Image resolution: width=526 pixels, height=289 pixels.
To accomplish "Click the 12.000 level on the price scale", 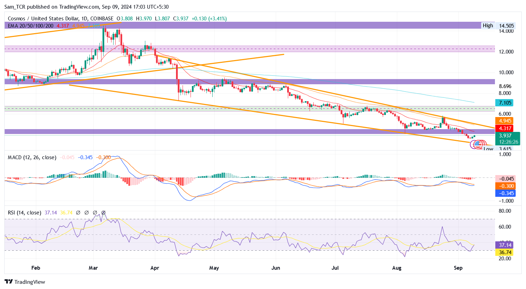I will (506, 52).
